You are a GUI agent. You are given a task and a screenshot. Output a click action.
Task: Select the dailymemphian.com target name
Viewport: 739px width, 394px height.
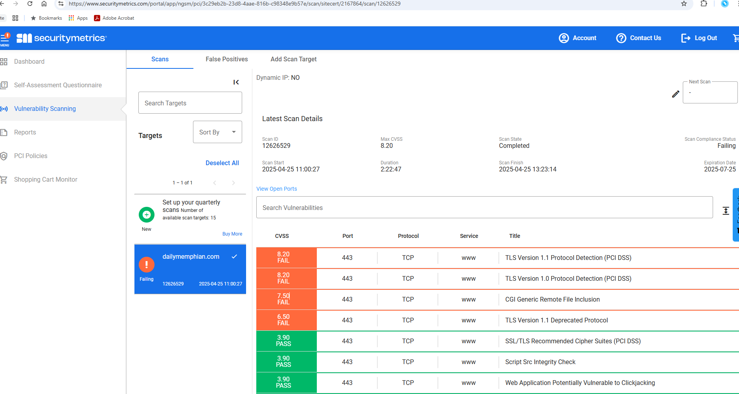191,257
